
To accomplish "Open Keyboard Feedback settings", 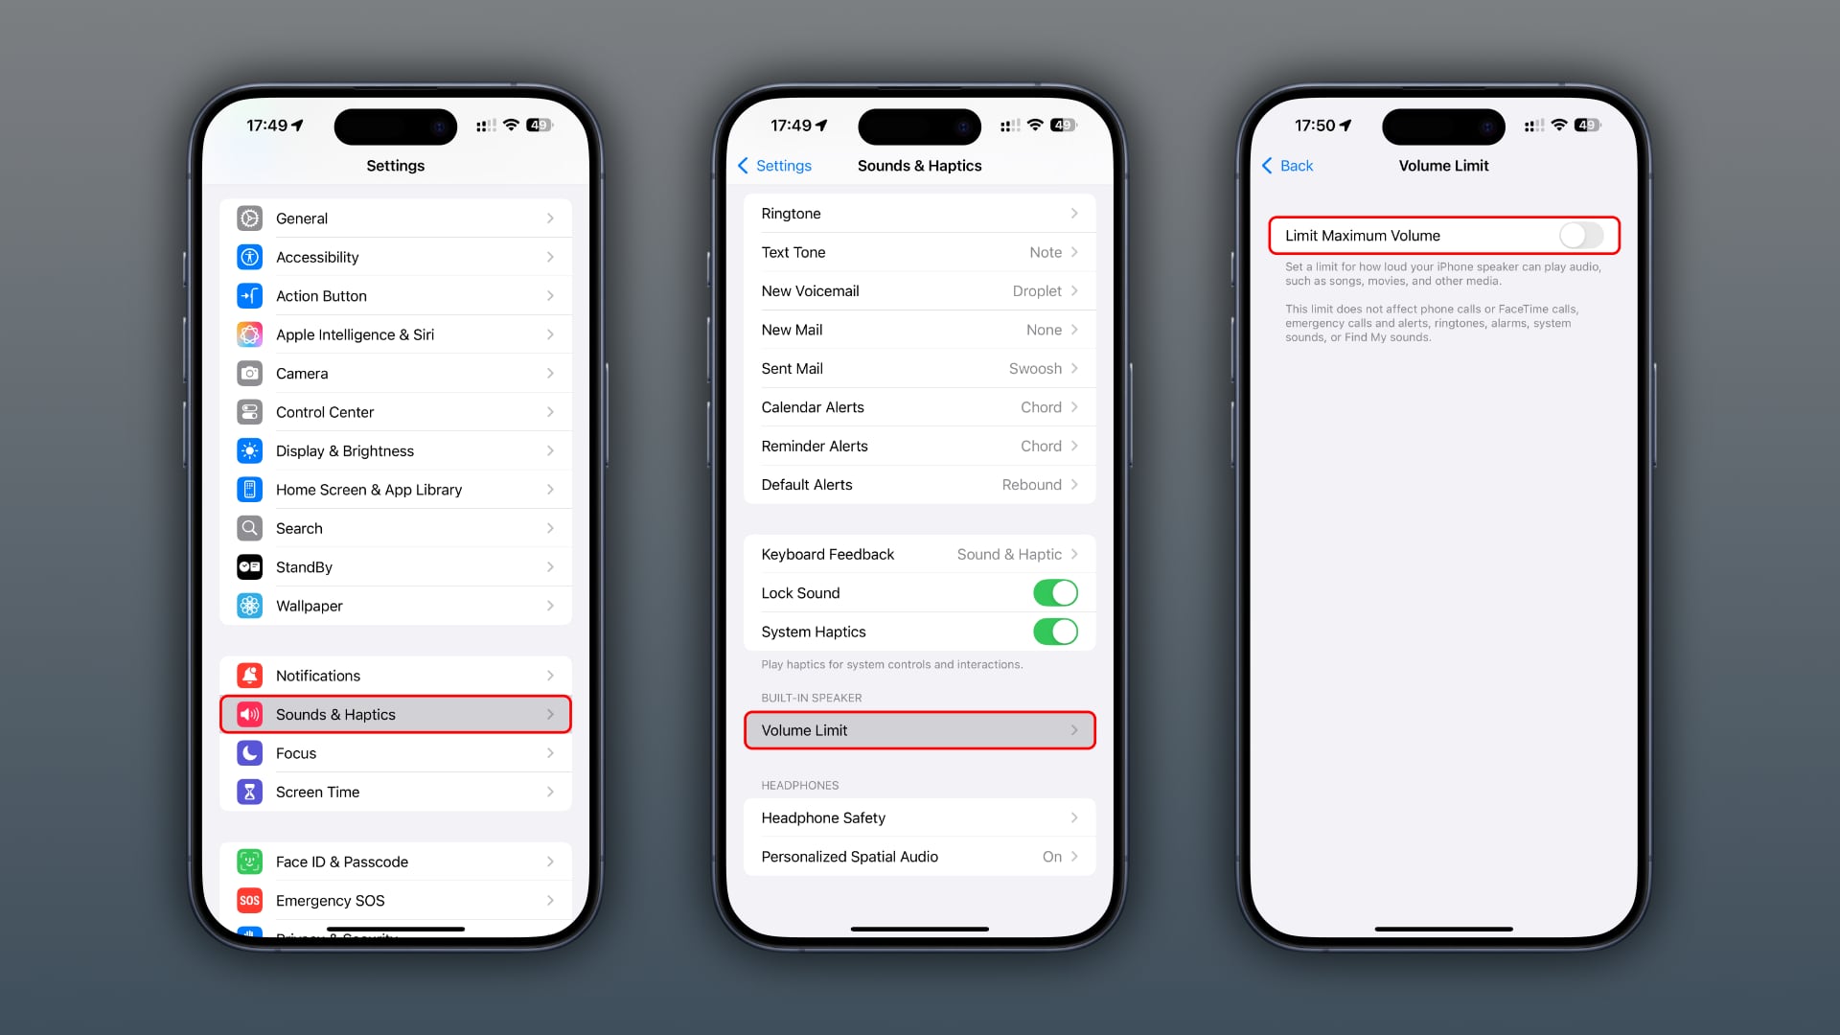I will [919, 554].
